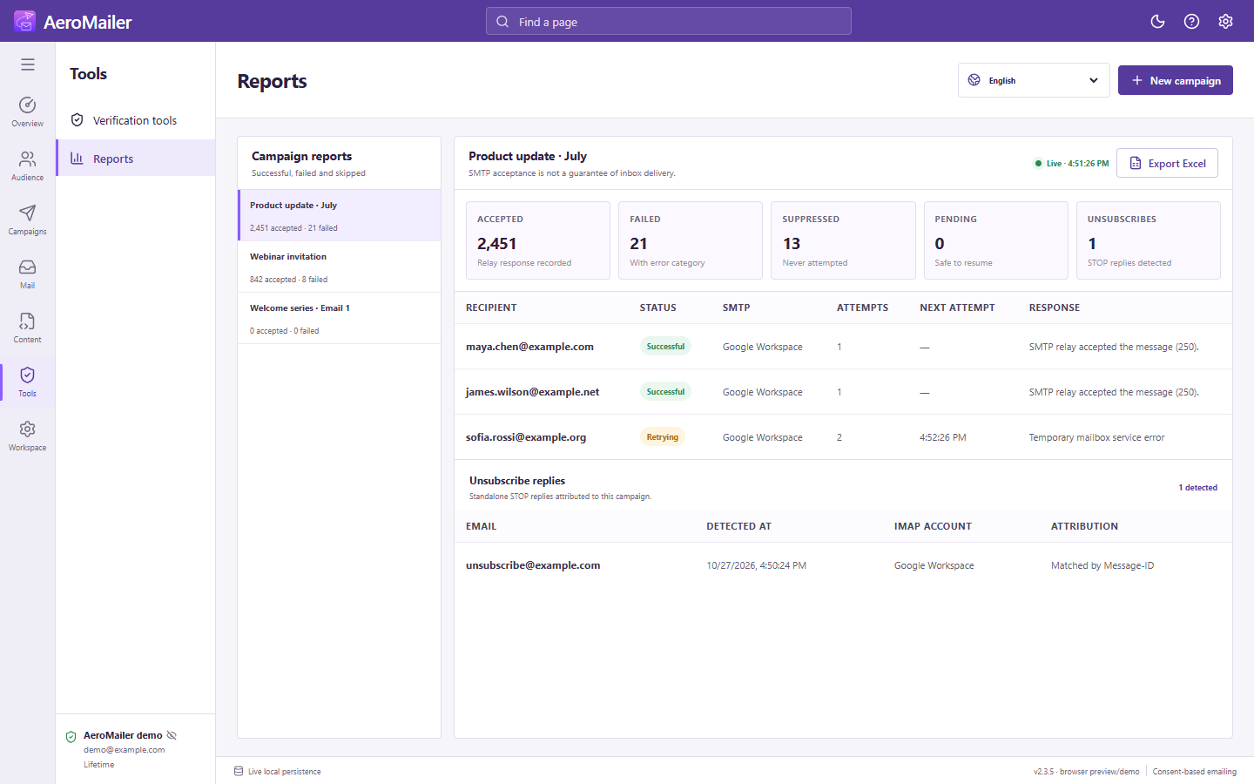1254x784 pixels.
Task: Click the AeroMailer demo account entry
Action: pyautogui.click(x=136, y=749)
